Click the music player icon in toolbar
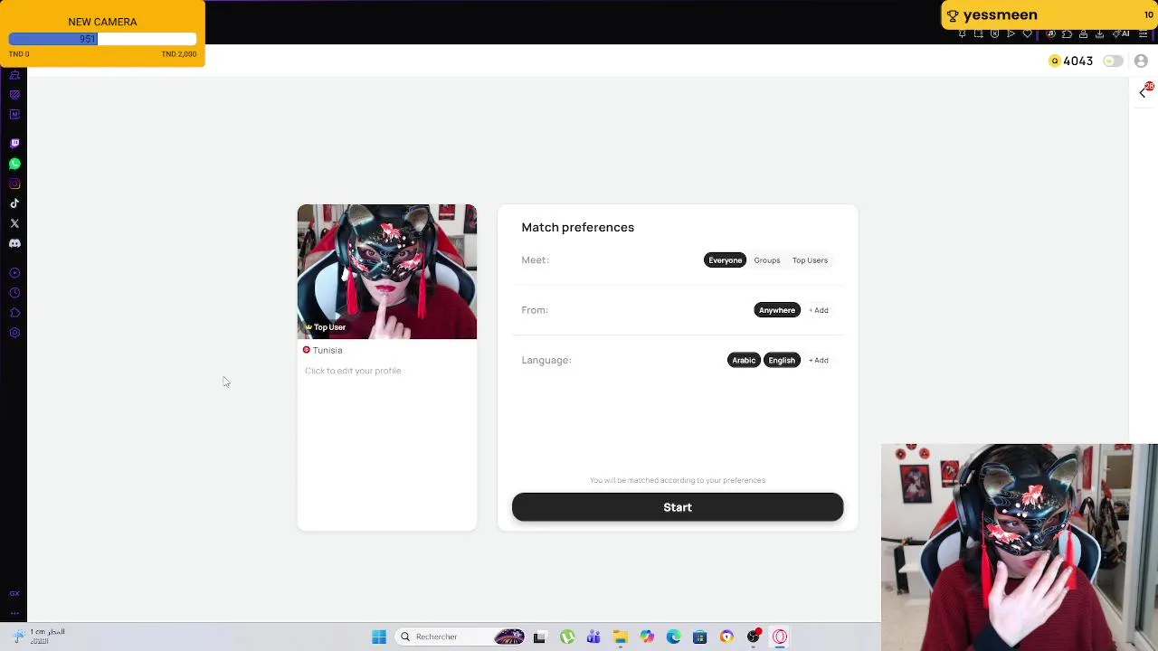1158x651 pixels. coord(1050,33)
